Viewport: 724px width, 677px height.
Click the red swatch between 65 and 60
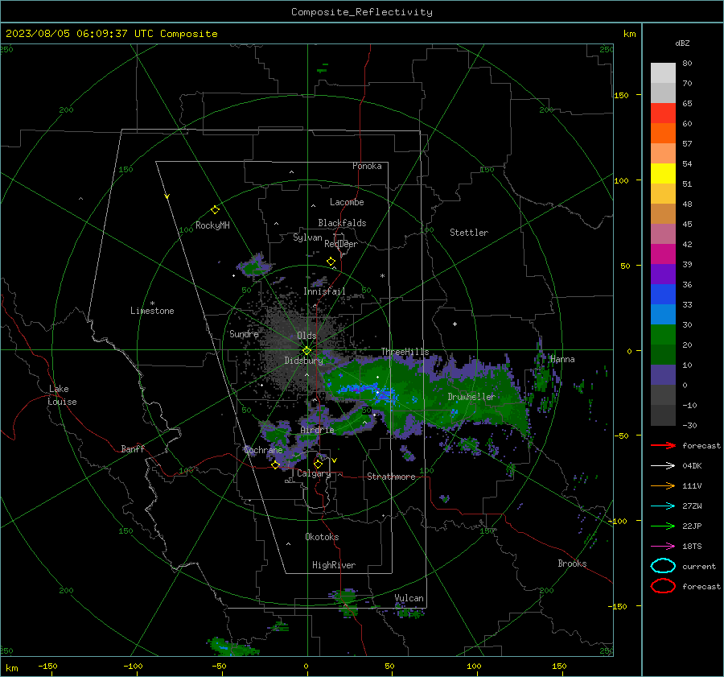[x=663, y=114]
